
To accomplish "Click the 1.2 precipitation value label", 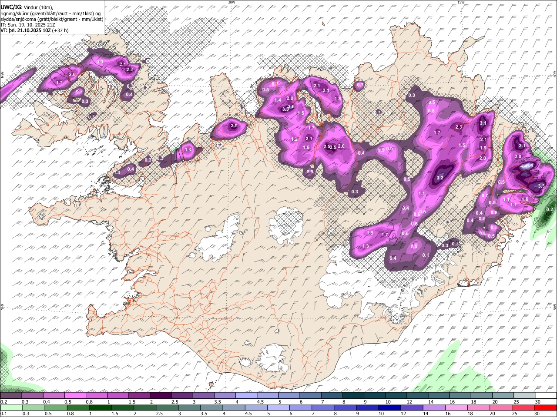I will pos(294,139).
